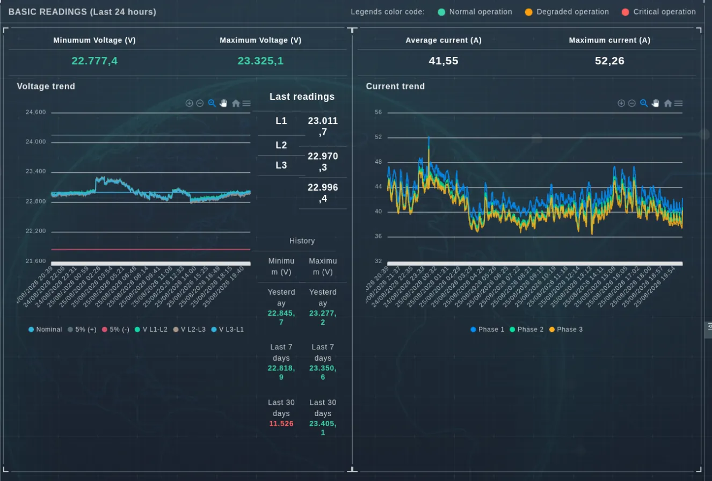712x481 pixels.
Task: Click the BASIC READINGS (Last 24 hours) title
Action: [x=82, y=12]
